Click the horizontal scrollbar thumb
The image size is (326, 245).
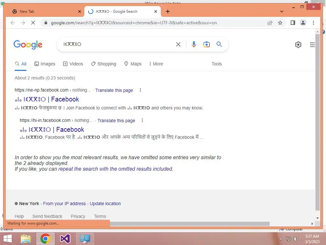(190, 224)
